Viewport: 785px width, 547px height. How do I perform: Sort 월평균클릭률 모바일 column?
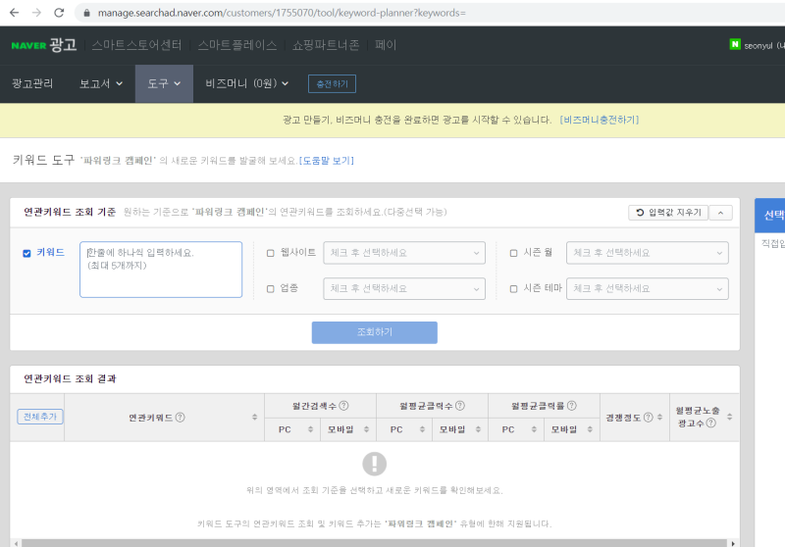[590, 429]
